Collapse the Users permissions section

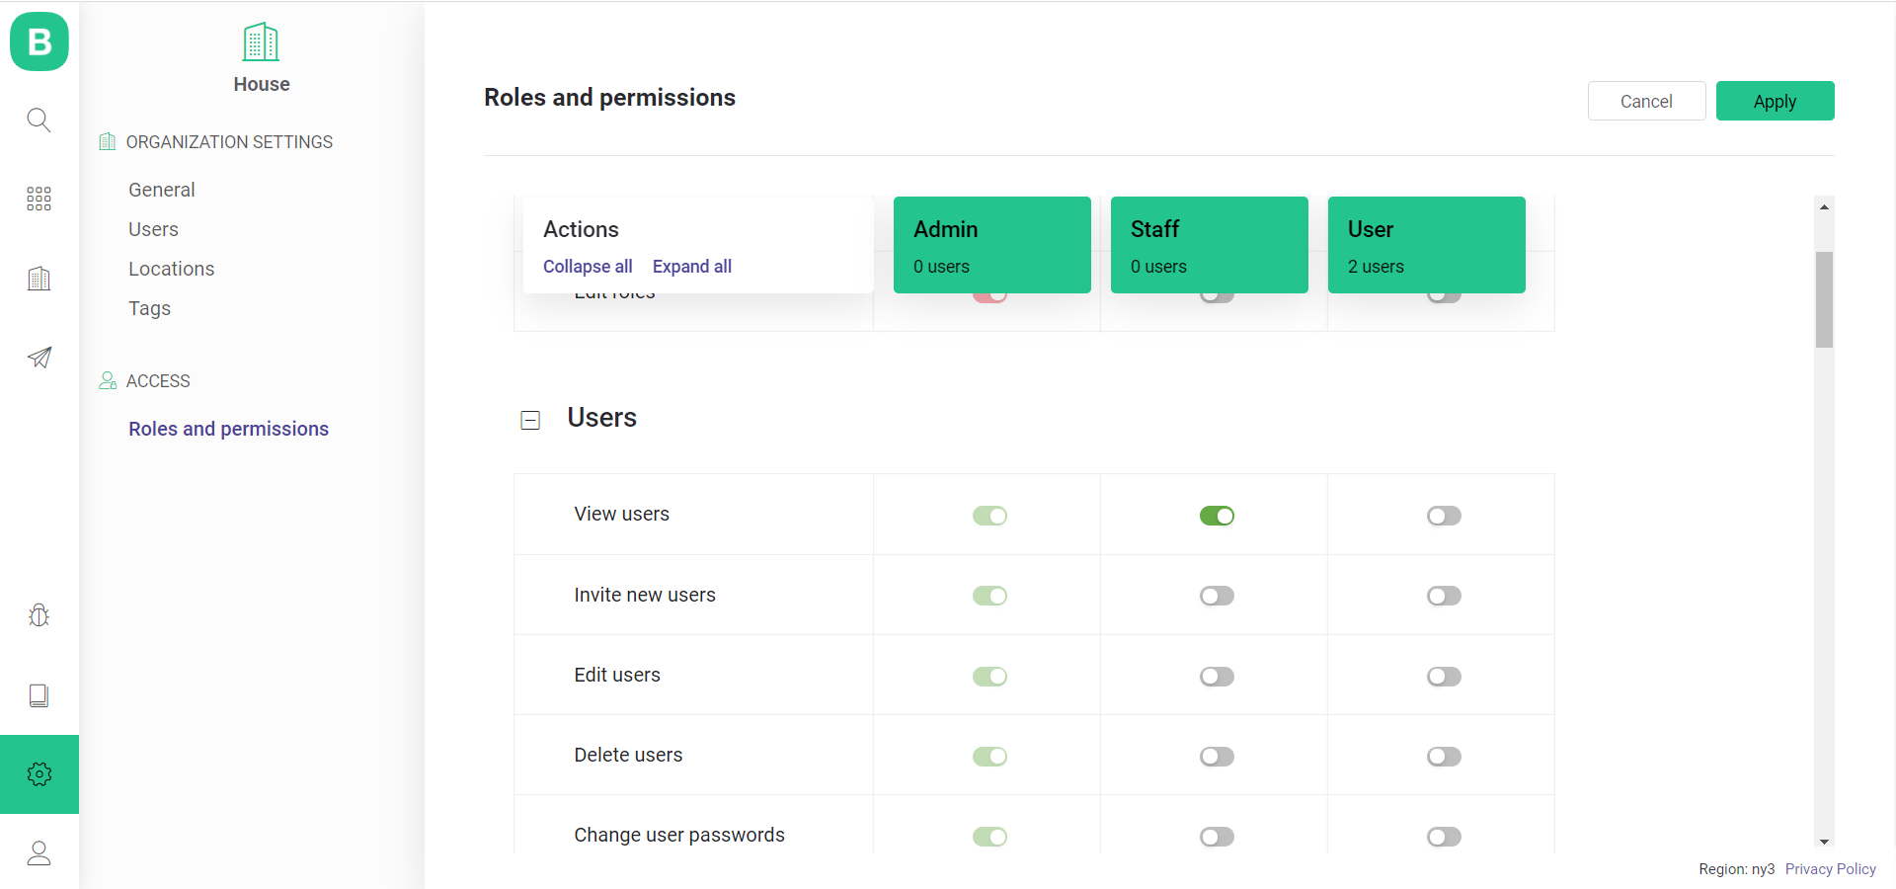coord(530,420)
